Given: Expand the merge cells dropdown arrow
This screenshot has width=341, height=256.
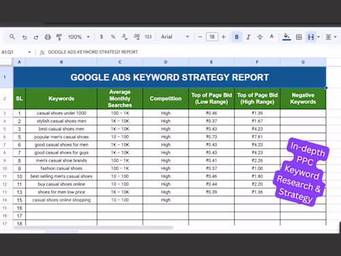Looking at the screenshot, I should (x=318, y=37).
